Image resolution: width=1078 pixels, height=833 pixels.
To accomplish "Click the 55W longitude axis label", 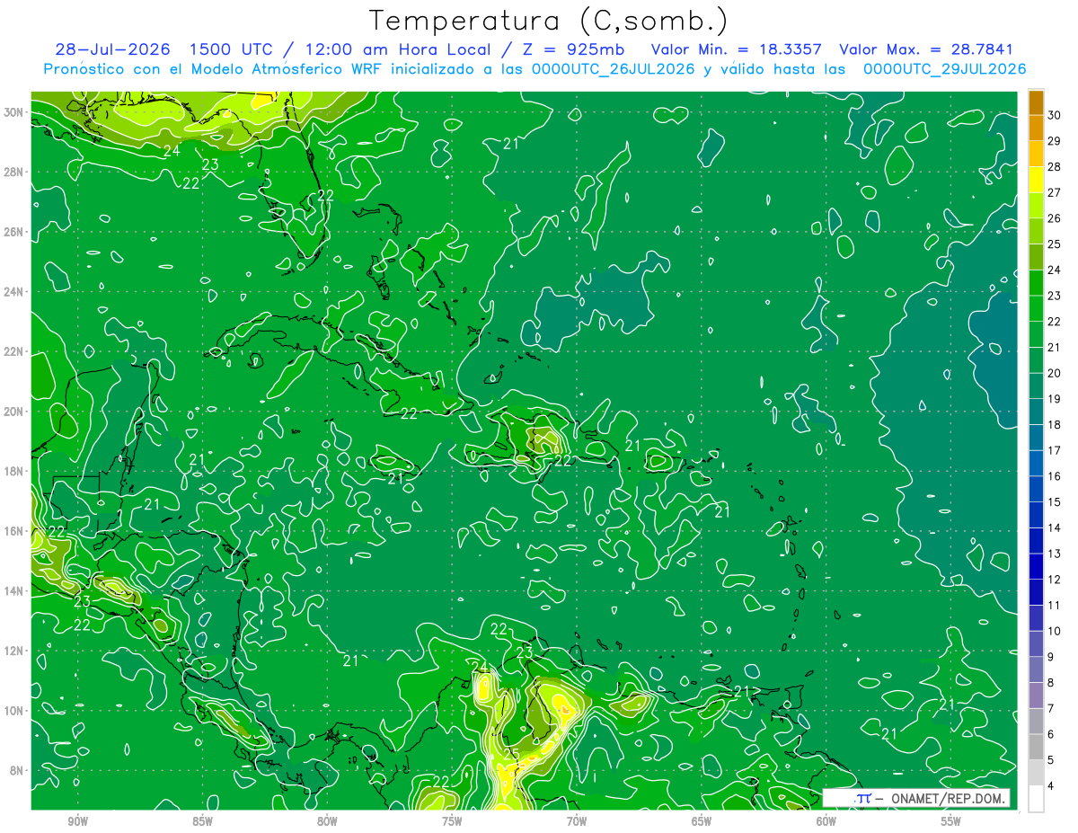I will (950, 821).
